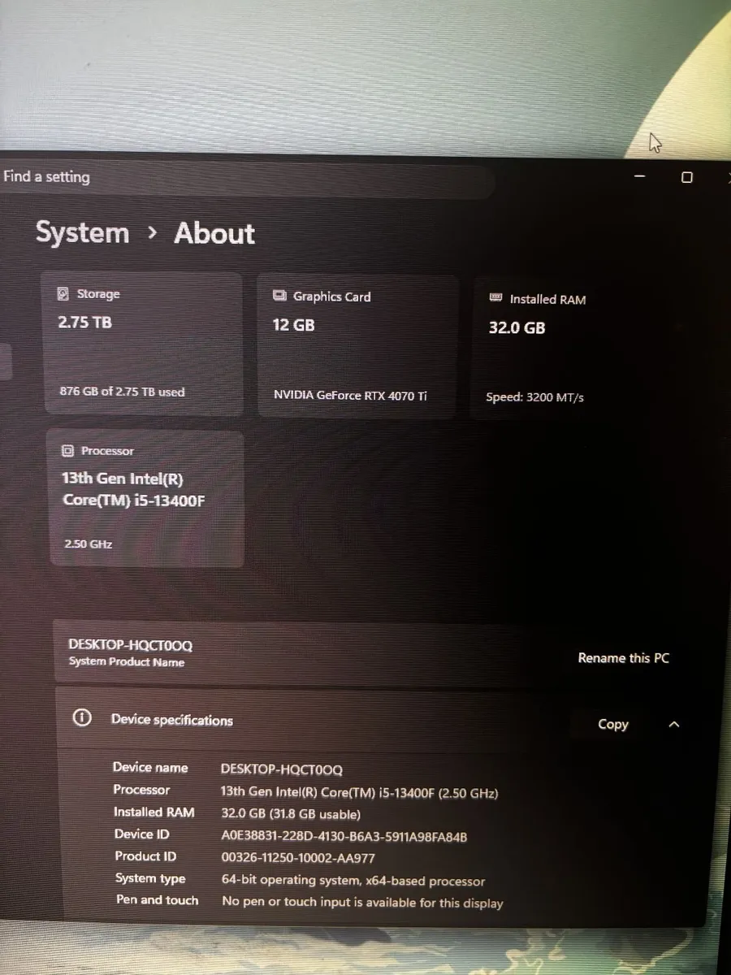Click the Device ID label
The width and height of the screenshot is (731, 975).
(142, 834)
